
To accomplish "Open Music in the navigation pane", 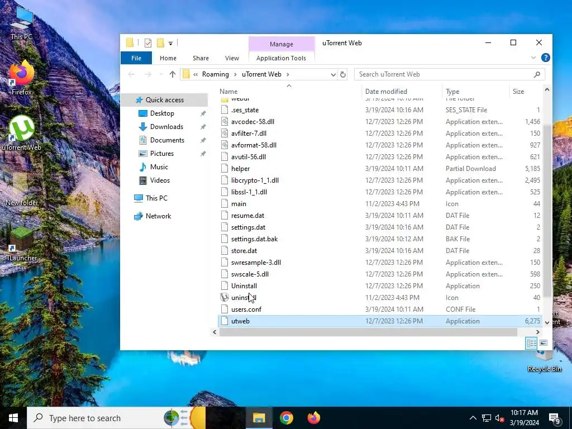I will (159, 167).
